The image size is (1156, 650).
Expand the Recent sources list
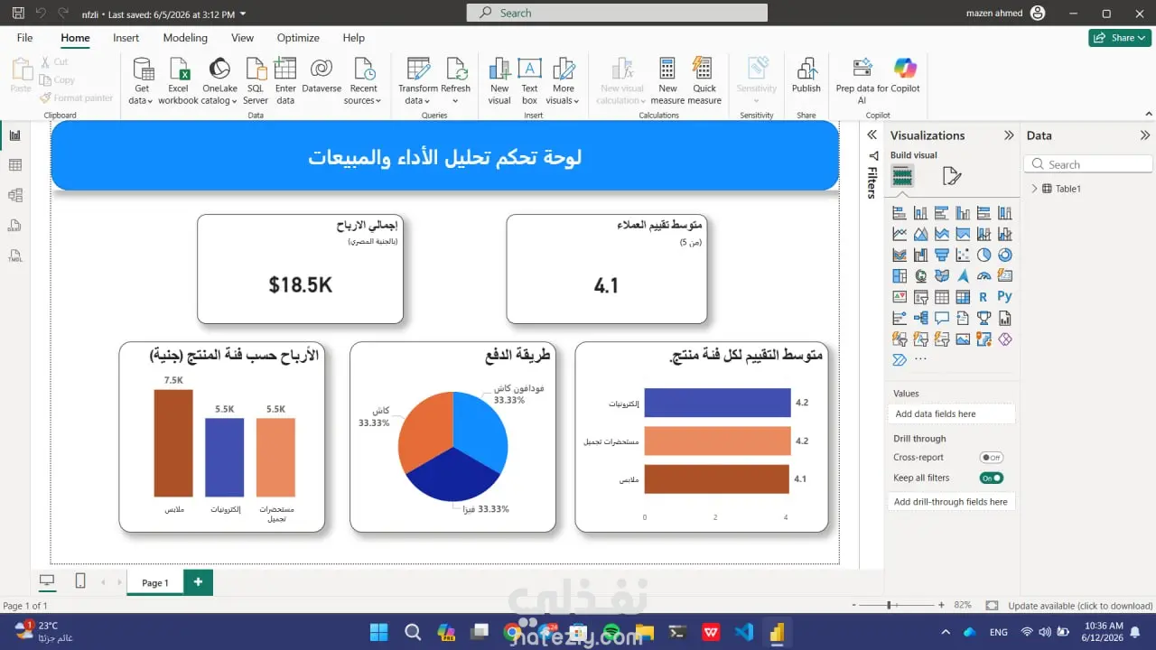coord(364,81)
